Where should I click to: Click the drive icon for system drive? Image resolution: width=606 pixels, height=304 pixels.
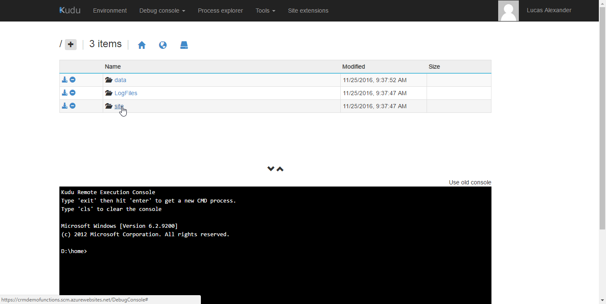point(184,45)
